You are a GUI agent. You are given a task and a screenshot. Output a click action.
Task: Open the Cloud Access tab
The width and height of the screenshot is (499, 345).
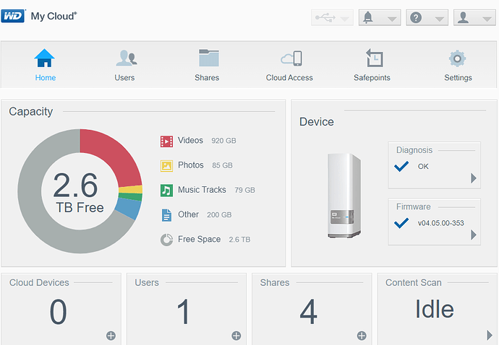click(x=289, y=65)
